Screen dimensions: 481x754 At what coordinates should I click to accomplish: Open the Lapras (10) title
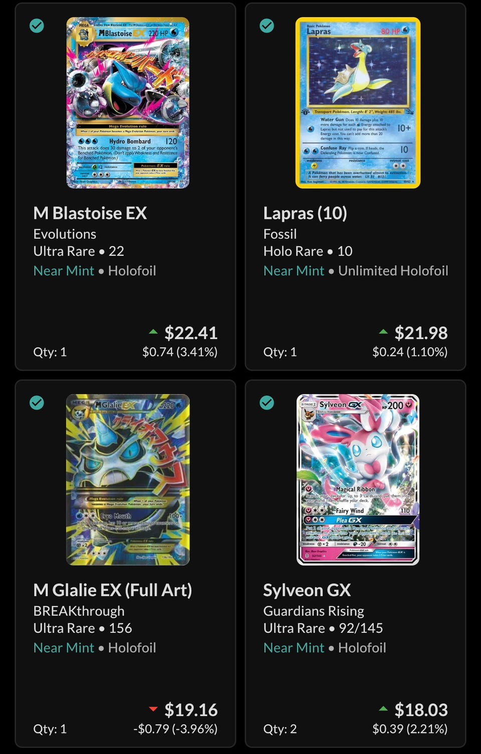tap(305, 213)
